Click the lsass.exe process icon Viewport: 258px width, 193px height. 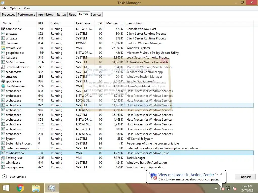coord(3,58)
